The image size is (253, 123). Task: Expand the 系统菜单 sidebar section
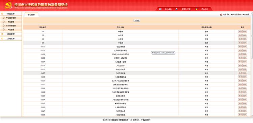pos(11,39)
